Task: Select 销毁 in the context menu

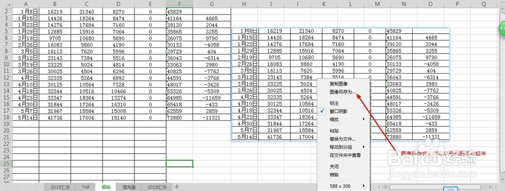Action: (x=334, y=174)
